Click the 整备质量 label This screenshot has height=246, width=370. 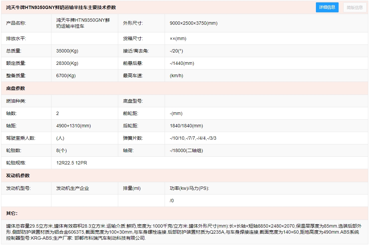coord(16,76)
